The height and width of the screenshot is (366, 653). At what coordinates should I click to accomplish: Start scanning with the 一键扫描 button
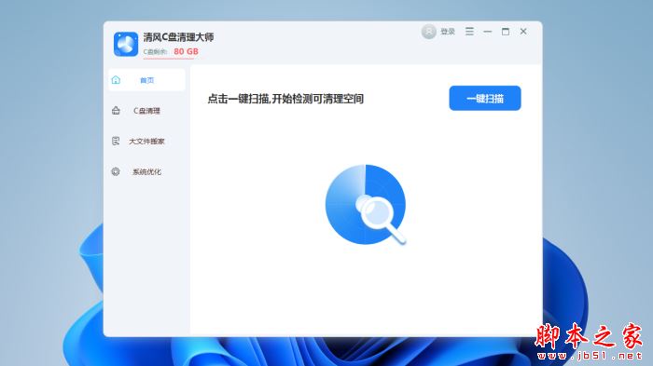click(x=485, y=98)
